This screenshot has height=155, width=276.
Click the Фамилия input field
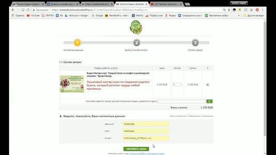point(146,124)
